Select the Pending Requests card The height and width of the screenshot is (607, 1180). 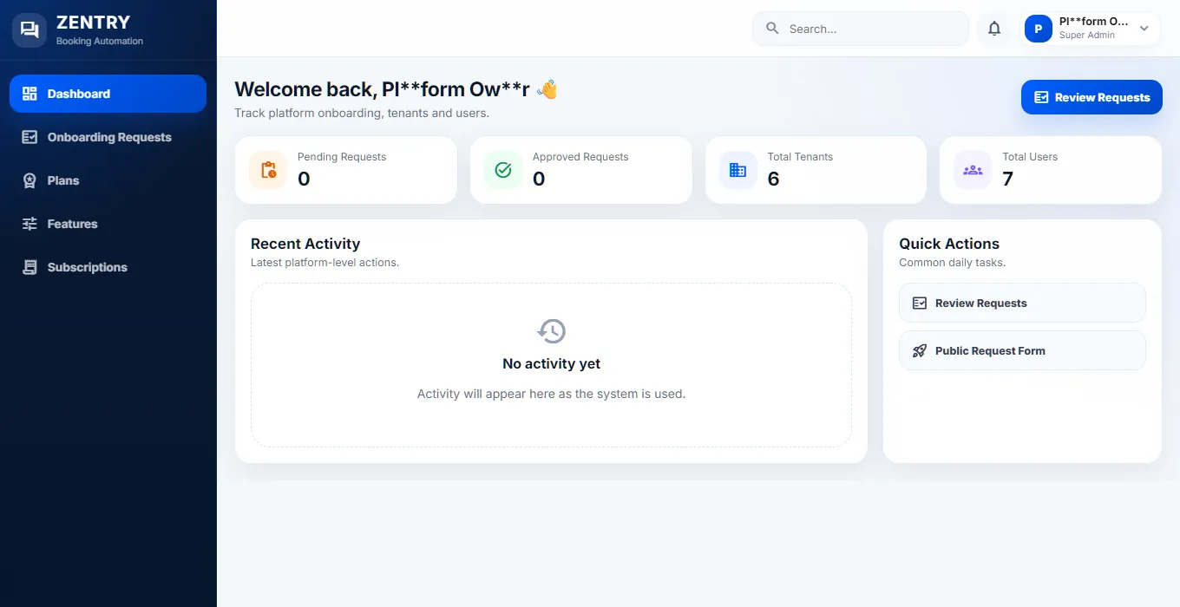[346, 170]
